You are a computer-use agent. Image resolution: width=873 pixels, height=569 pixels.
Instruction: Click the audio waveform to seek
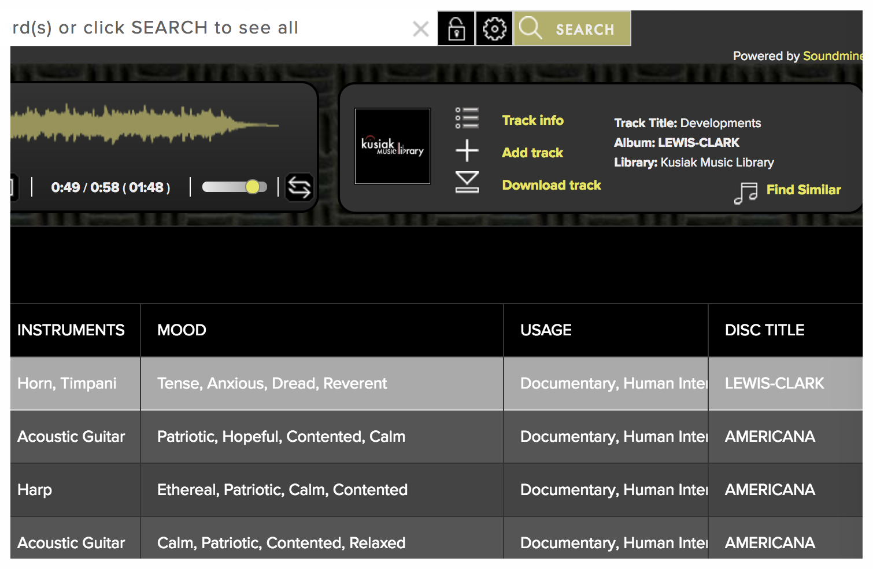coord(145,123)
